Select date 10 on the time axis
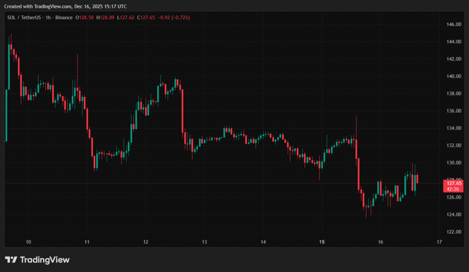The image size is (469, 272). [x=28, y=242]
